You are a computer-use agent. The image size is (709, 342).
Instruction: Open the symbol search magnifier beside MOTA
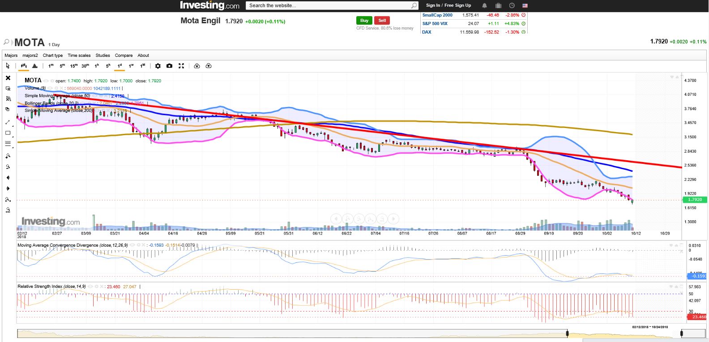pyautogui.click(x=6, y=43)
